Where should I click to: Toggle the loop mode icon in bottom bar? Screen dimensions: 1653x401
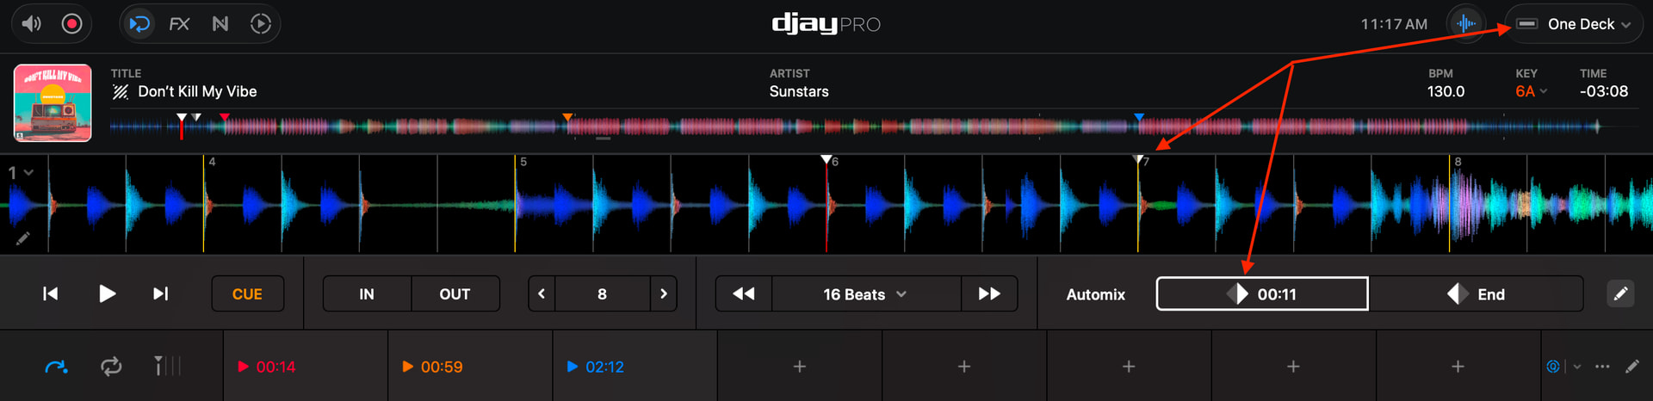[111, 367]
